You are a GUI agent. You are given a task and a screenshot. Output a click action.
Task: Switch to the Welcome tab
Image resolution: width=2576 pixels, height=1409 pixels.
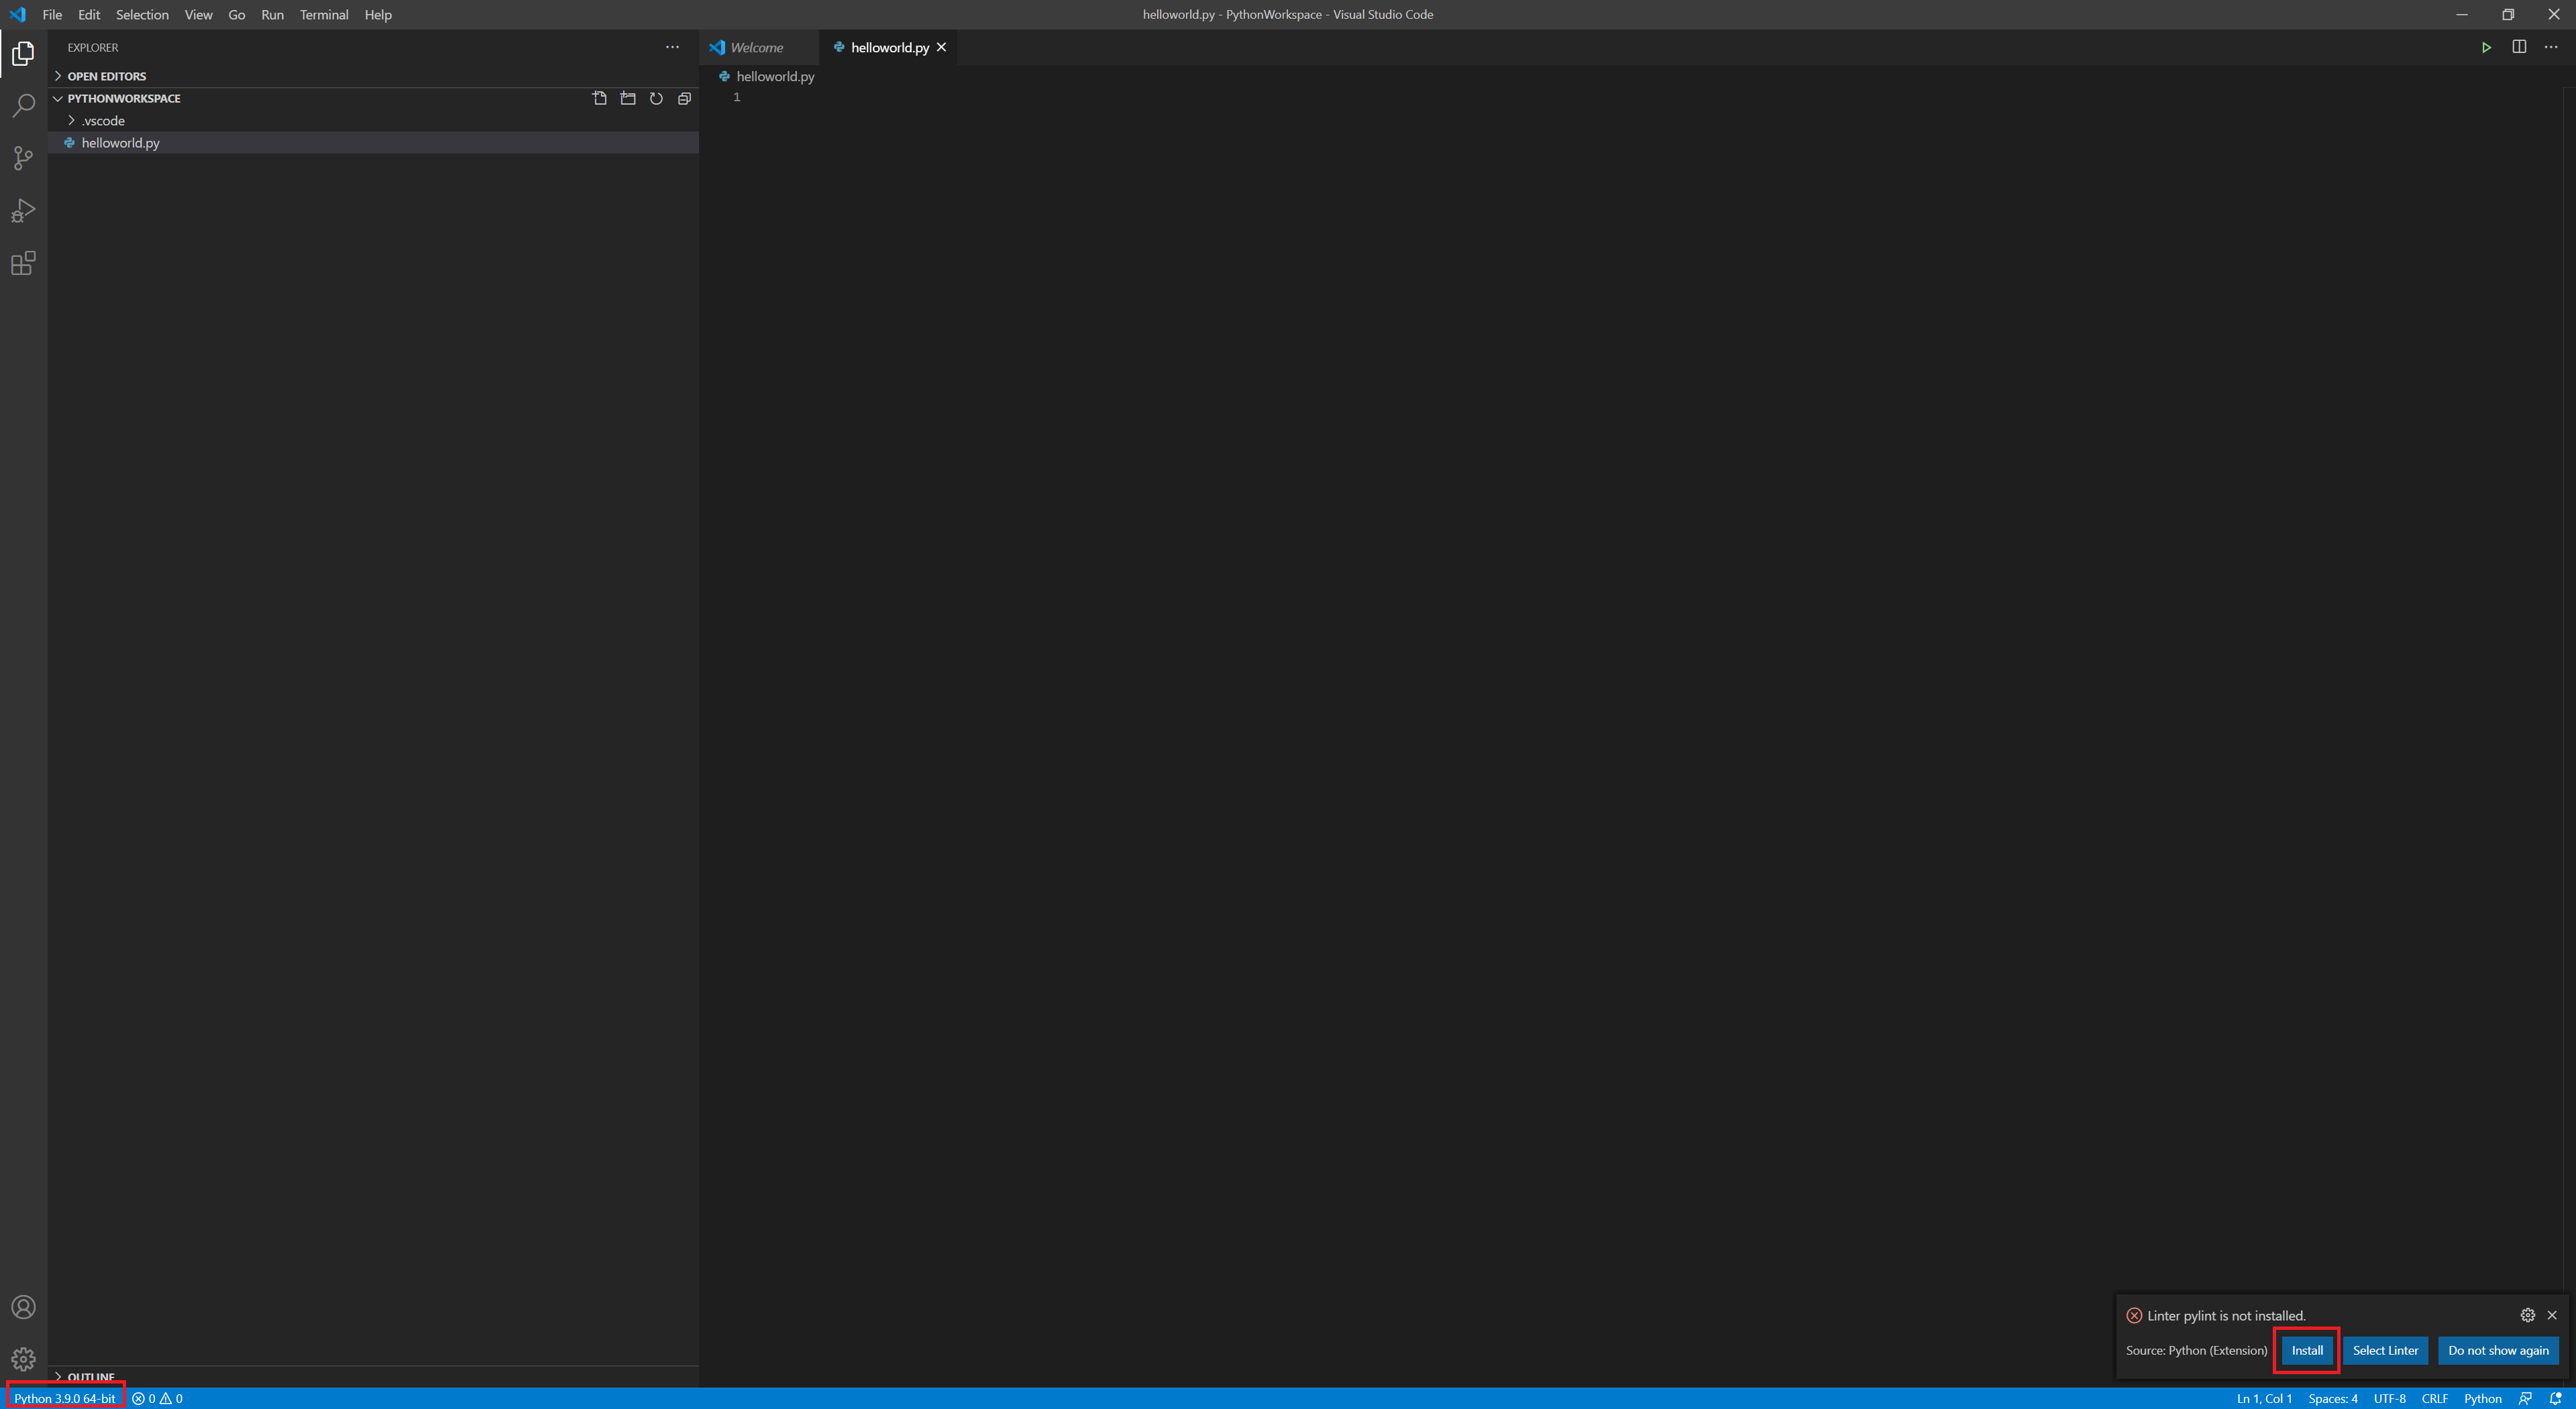pos(756,47)
